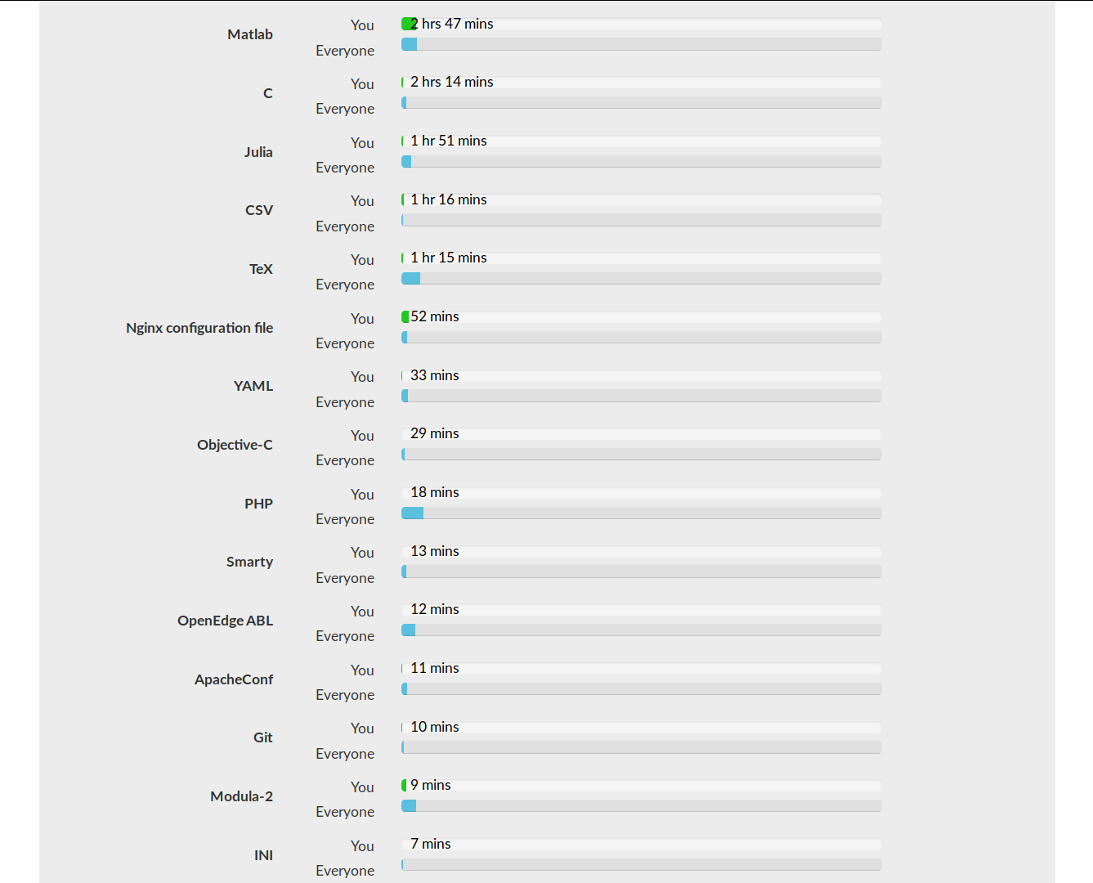The image size is (1093, 883).
Task: Select the Nginx configuration file label
Action: pyautogui.click(x=199, y=328)
